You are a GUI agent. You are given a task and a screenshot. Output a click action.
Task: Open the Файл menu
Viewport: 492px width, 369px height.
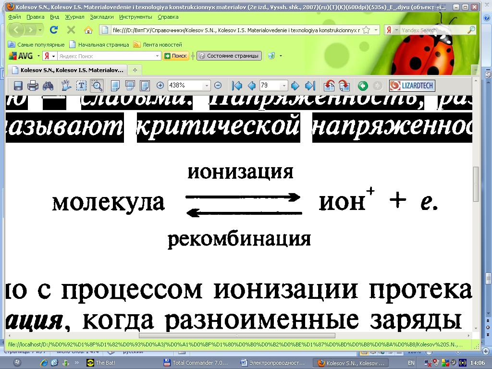point(14,17)
